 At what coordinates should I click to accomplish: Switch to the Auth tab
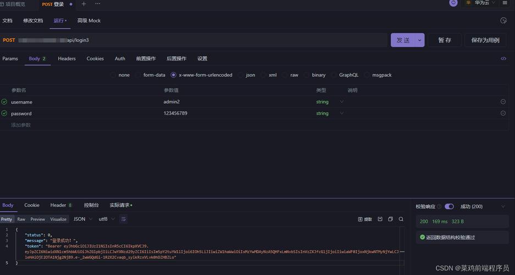[x=120, y=58]
